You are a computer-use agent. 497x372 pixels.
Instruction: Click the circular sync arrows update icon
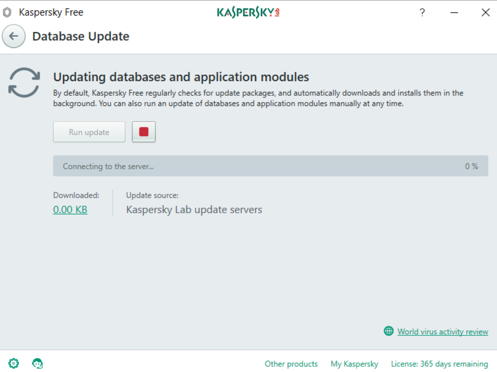[24, 82]
